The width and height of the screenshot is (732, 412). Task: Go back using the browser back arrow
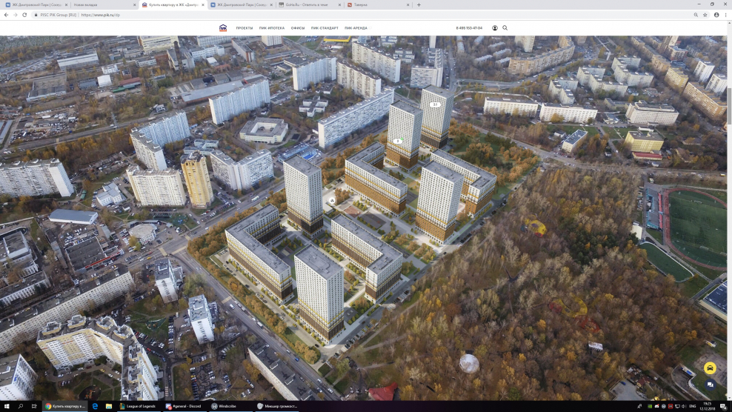click(x=6, y=15)
